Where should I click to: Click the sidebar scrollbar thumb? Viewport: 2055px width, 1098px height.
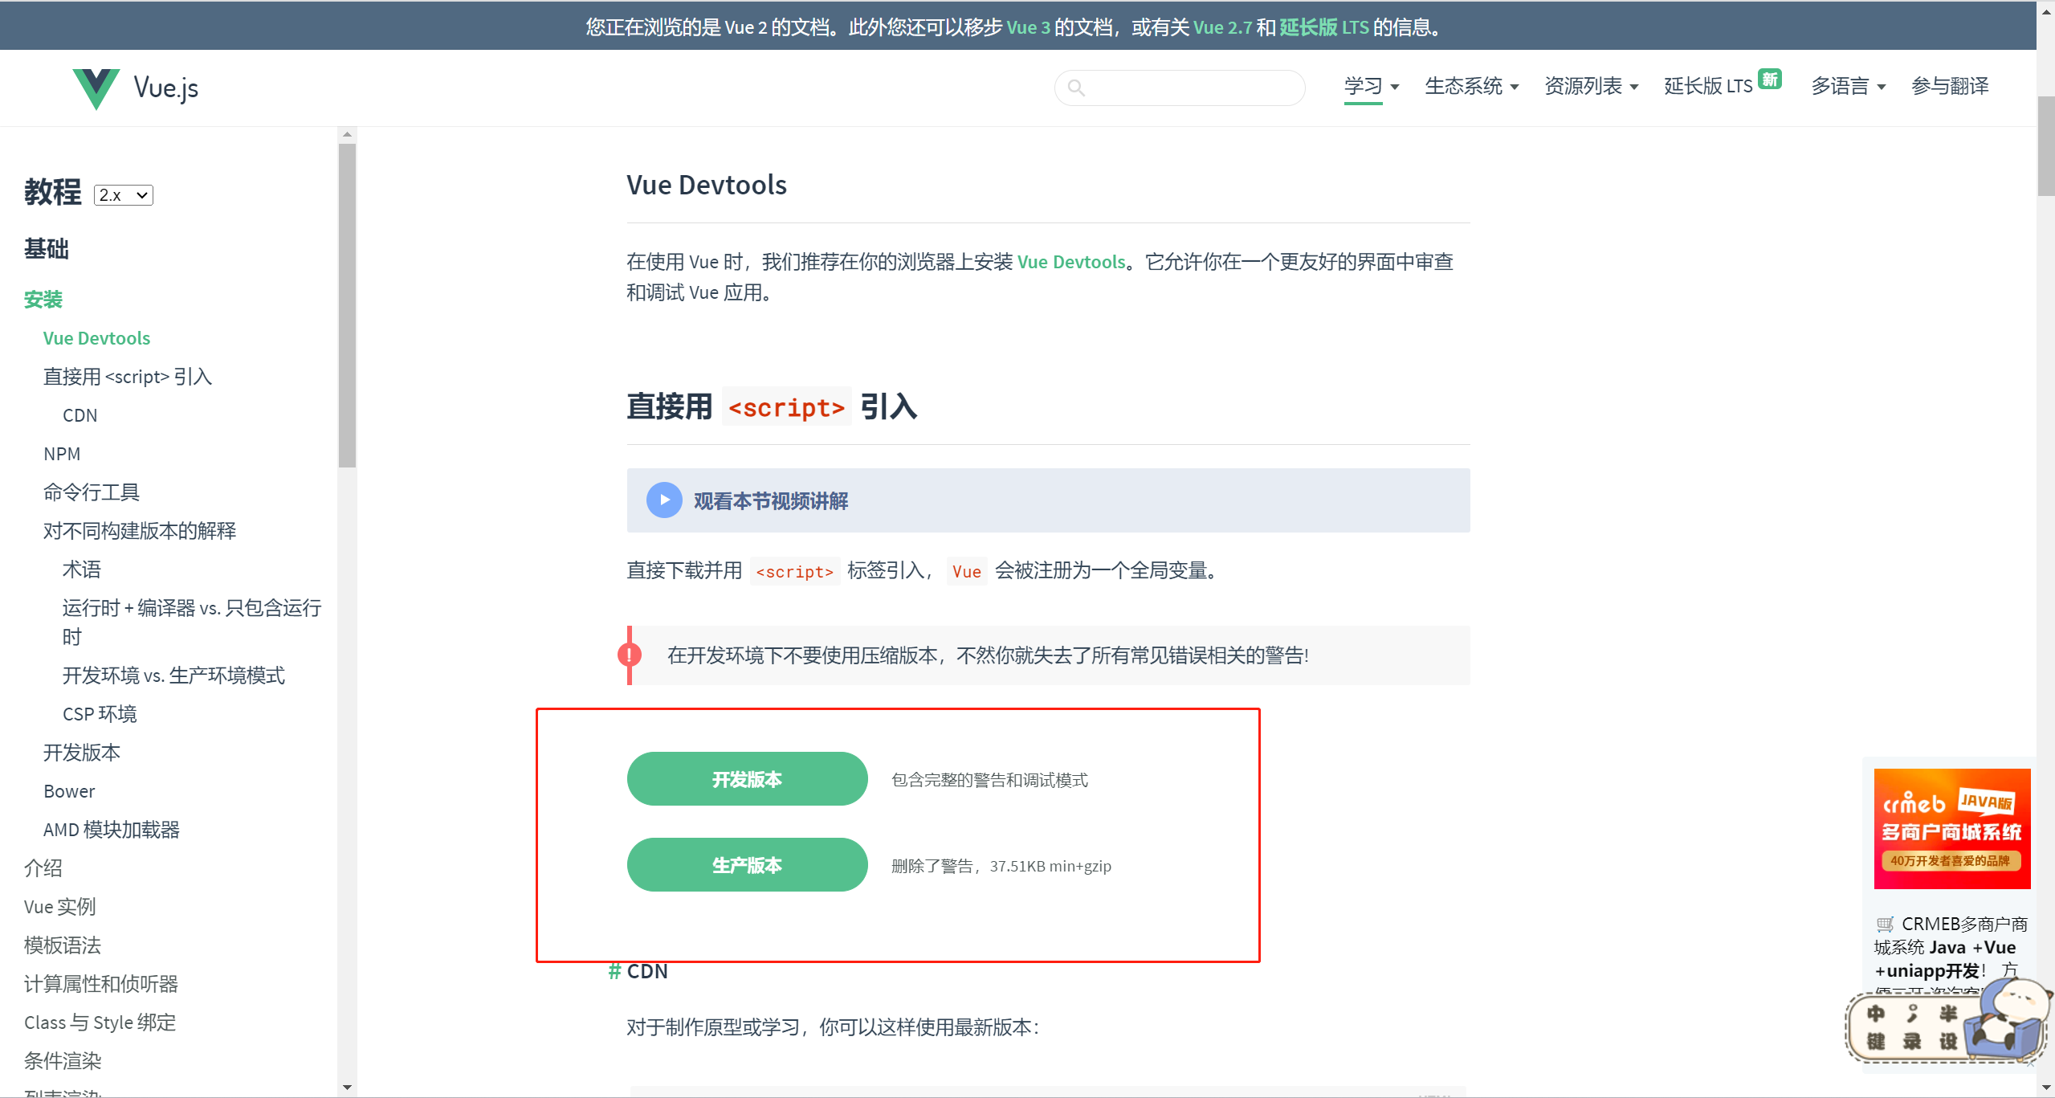coord(347,305)
